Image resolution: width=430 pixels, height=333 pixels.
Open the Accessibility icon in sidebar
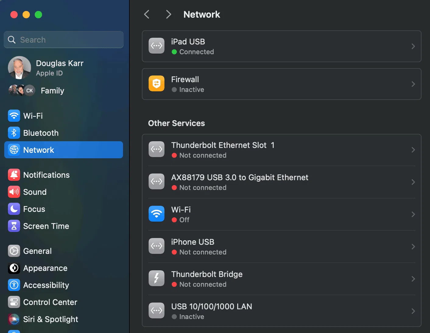click(14, 285)
